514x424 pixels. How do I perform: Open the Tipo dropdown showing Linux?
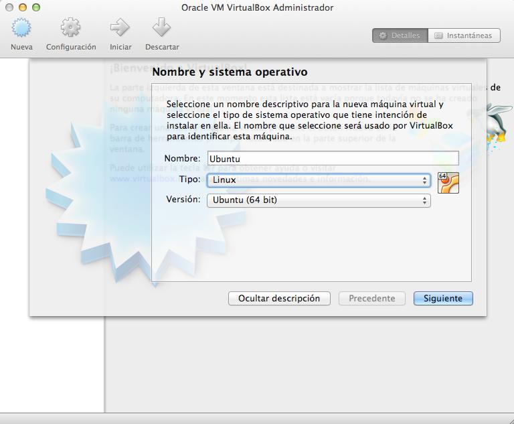pos(318,180)
